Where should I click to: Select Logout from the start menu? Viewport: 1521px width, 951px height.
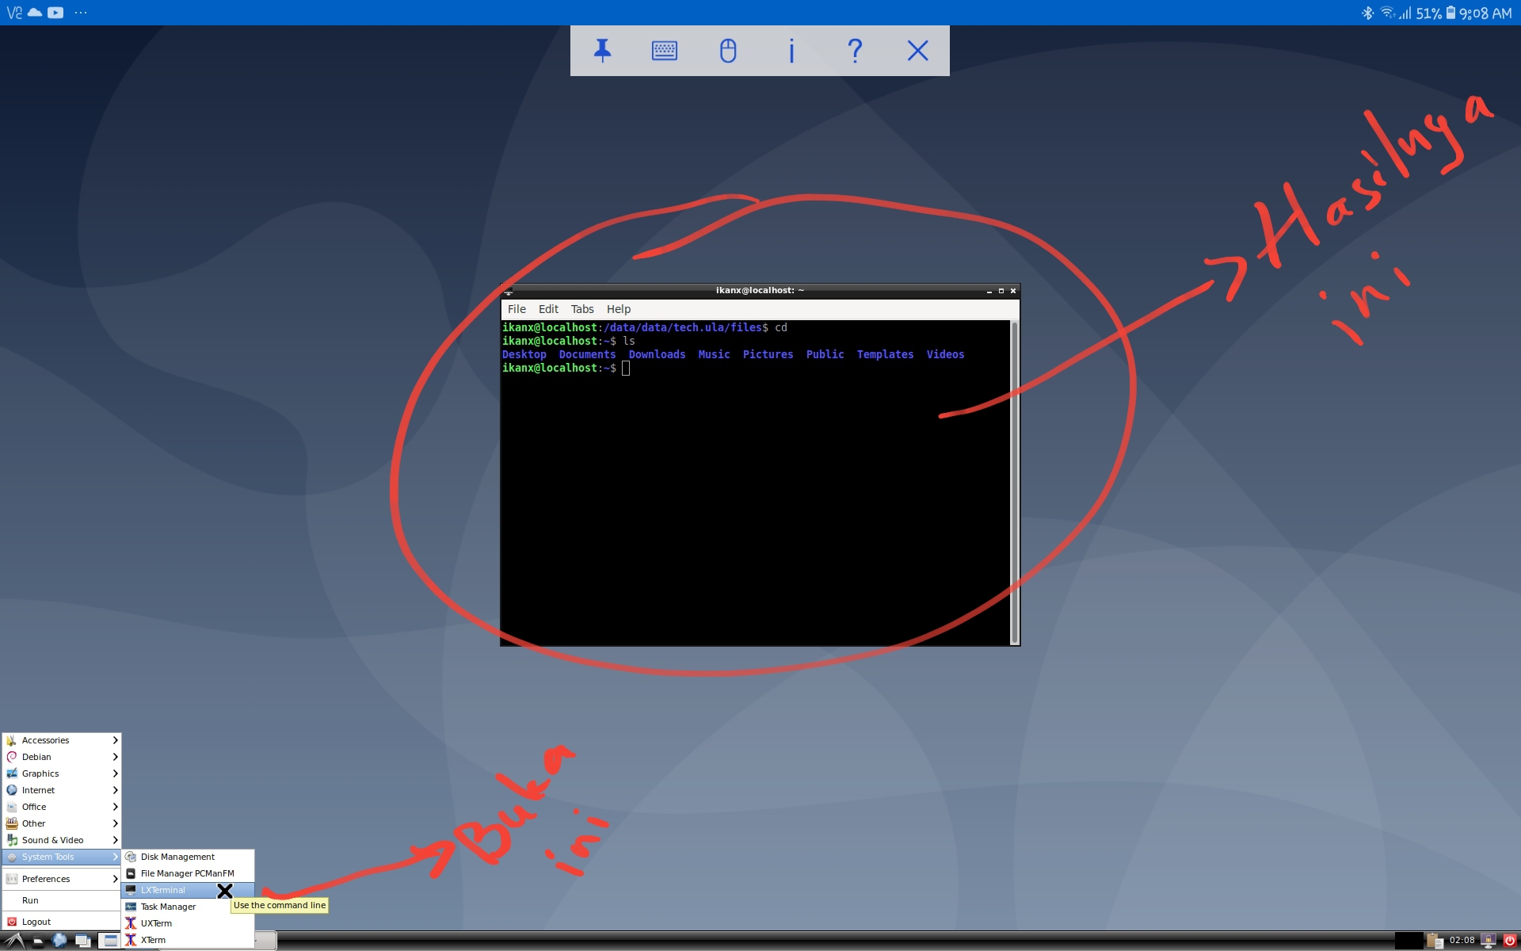click(x=61, y=922)
